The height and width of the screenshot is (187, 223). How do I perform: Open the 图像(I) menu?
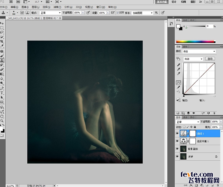pyautogui.click(x=25, y=7)
